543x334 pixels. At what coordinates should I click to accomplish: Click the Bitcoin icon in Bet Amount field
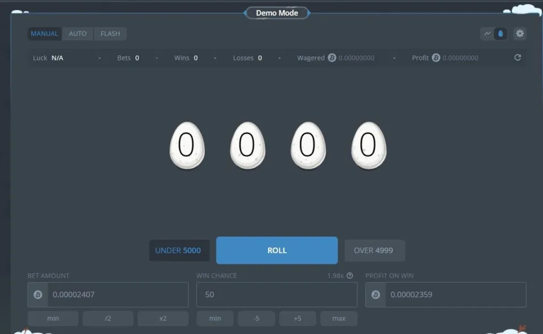38,294
